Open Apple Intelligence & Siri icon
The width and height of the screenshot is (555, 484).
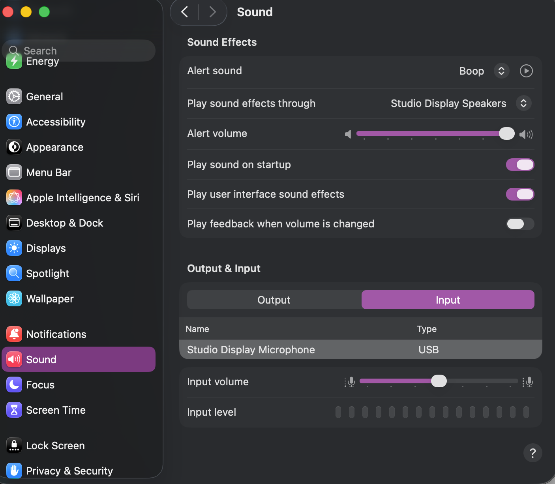click(14, 198)
